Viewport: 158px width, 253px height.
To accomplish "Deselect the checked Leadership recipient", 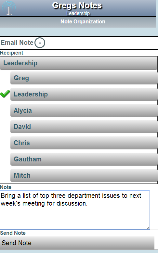I will point(84,94).
